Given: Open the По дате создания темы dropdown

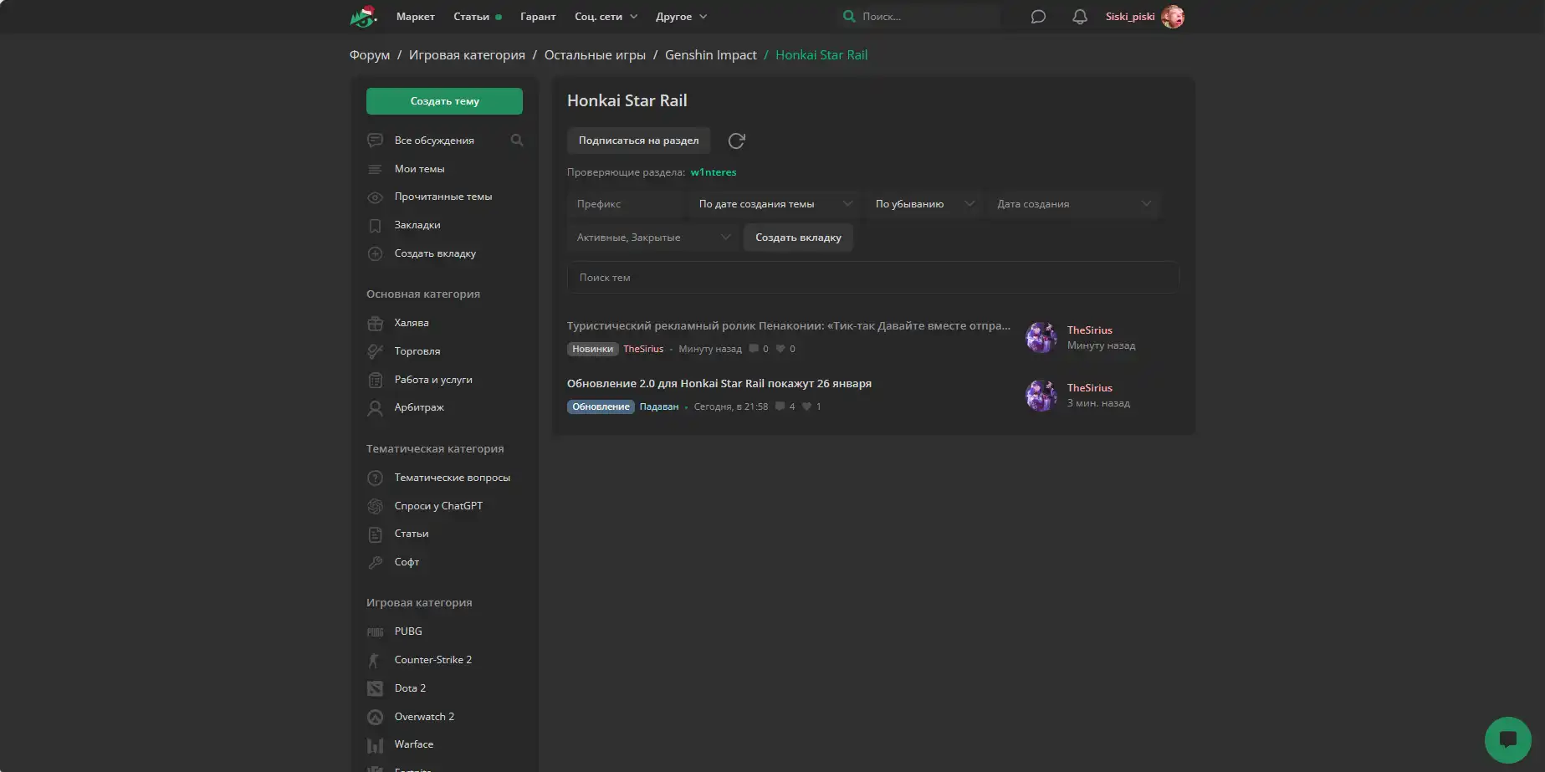Looking at the screenshot, I should tap(775, 204).
